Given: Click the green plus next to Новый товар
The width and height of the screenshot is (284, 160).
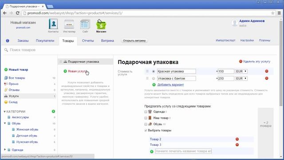Looking at the screenshot, I should 6,70.
